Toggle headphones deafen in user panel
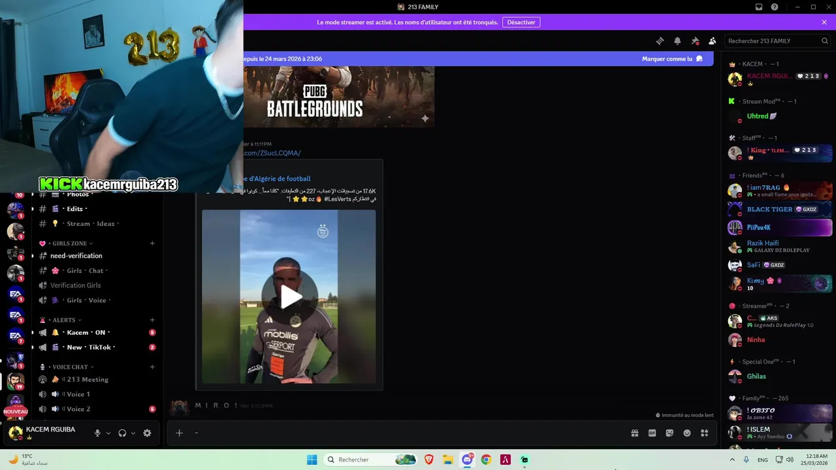Viewport: 836px width, 470px height. (x=122, y=433)
